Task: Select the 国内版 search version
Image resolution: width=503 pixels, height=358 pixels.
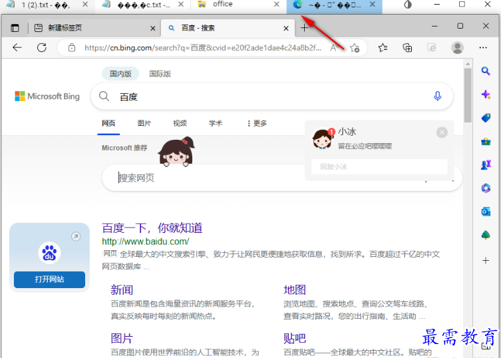Action: coord(120,74)
